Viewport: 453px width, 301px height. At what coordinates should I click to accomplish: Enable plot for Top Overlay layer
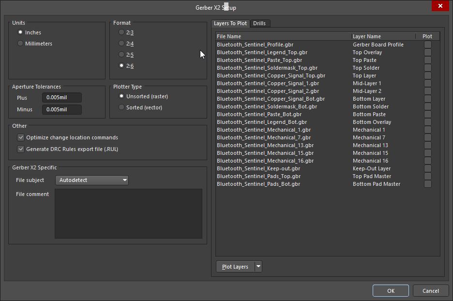427,52
